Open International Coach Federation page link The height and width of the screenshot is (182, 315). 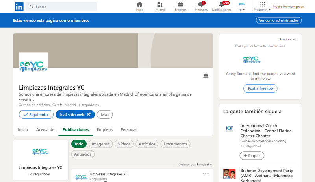tap(266, 131)
